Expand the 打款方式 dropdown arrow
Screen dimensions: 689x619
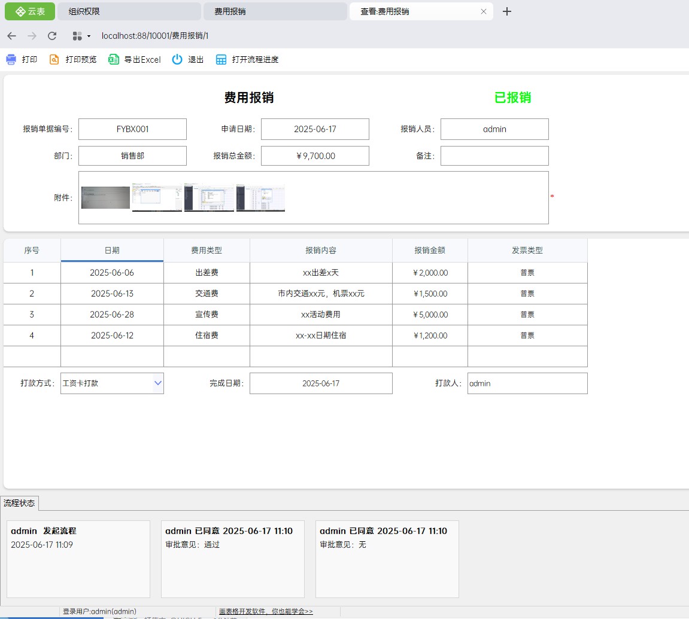(x=158, y=383)
